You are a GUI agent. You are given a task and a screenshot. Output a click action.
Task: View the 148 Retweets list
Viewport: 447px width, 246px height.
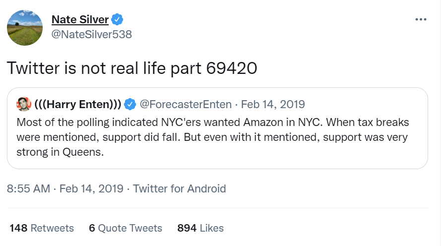(x=42, y=228)
